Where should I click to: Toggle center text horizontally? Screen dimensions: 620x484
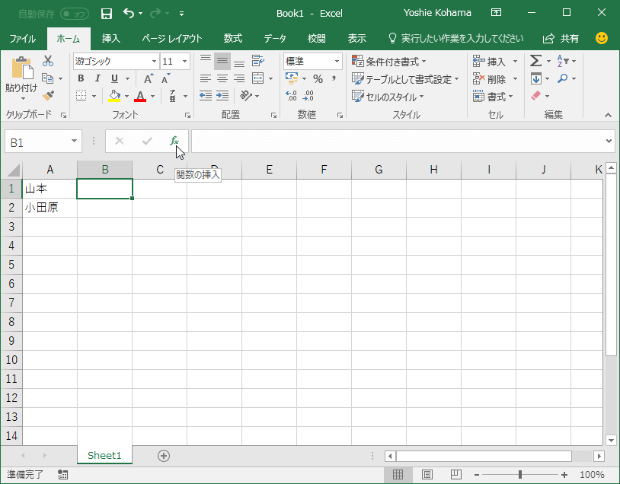coord(222,78)
